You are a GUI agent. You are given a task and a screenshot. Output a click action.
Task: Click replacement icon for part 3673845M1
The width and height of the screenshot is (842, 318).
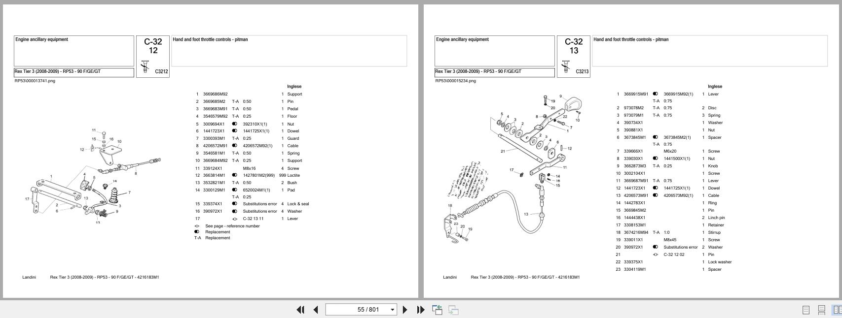pyautogui.click(x=656, y=137)
